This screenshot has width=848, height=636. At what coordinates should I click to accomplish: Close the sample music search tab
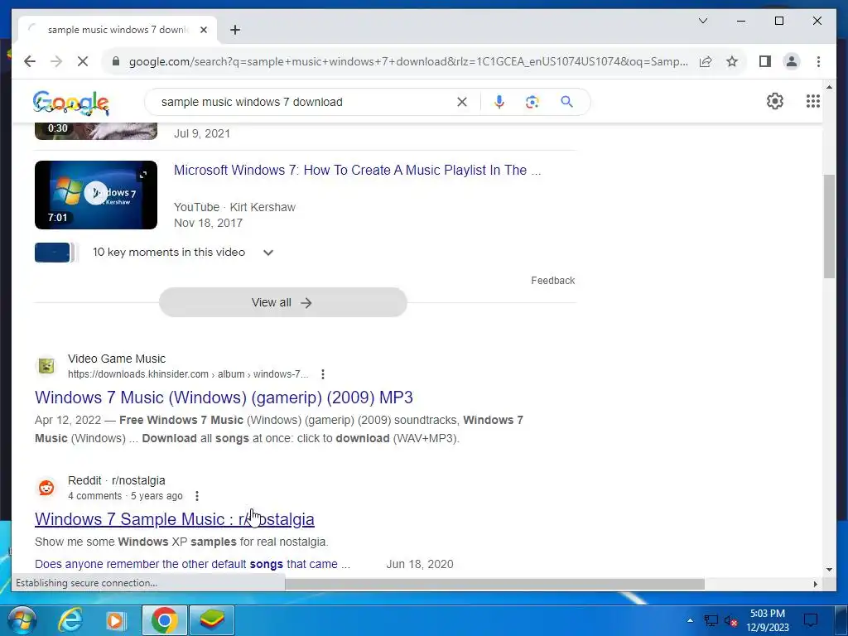pyautogui.click(x=204, y=30)
